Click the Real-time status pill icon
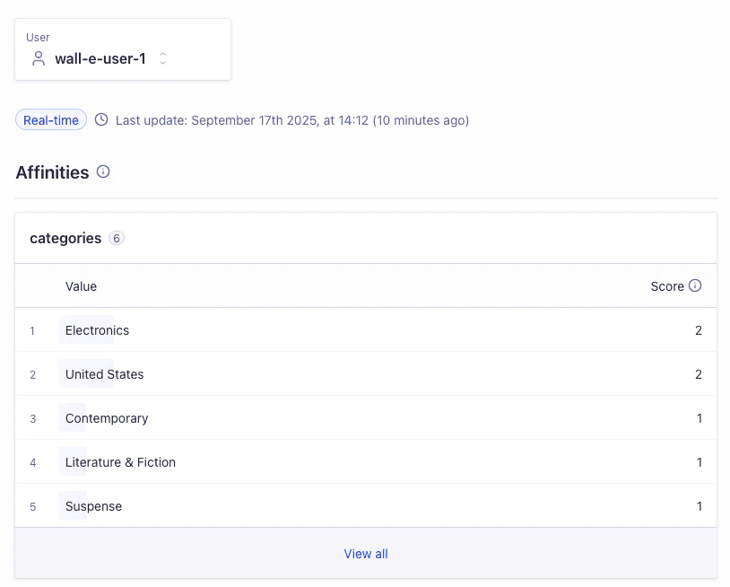730x587 pixels. [x=50, y=119]
